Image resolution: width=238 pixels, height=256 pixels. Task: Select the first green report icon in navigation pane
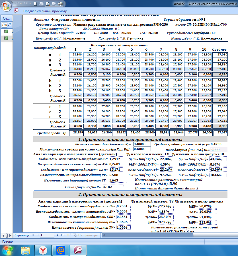pos(6,31)
